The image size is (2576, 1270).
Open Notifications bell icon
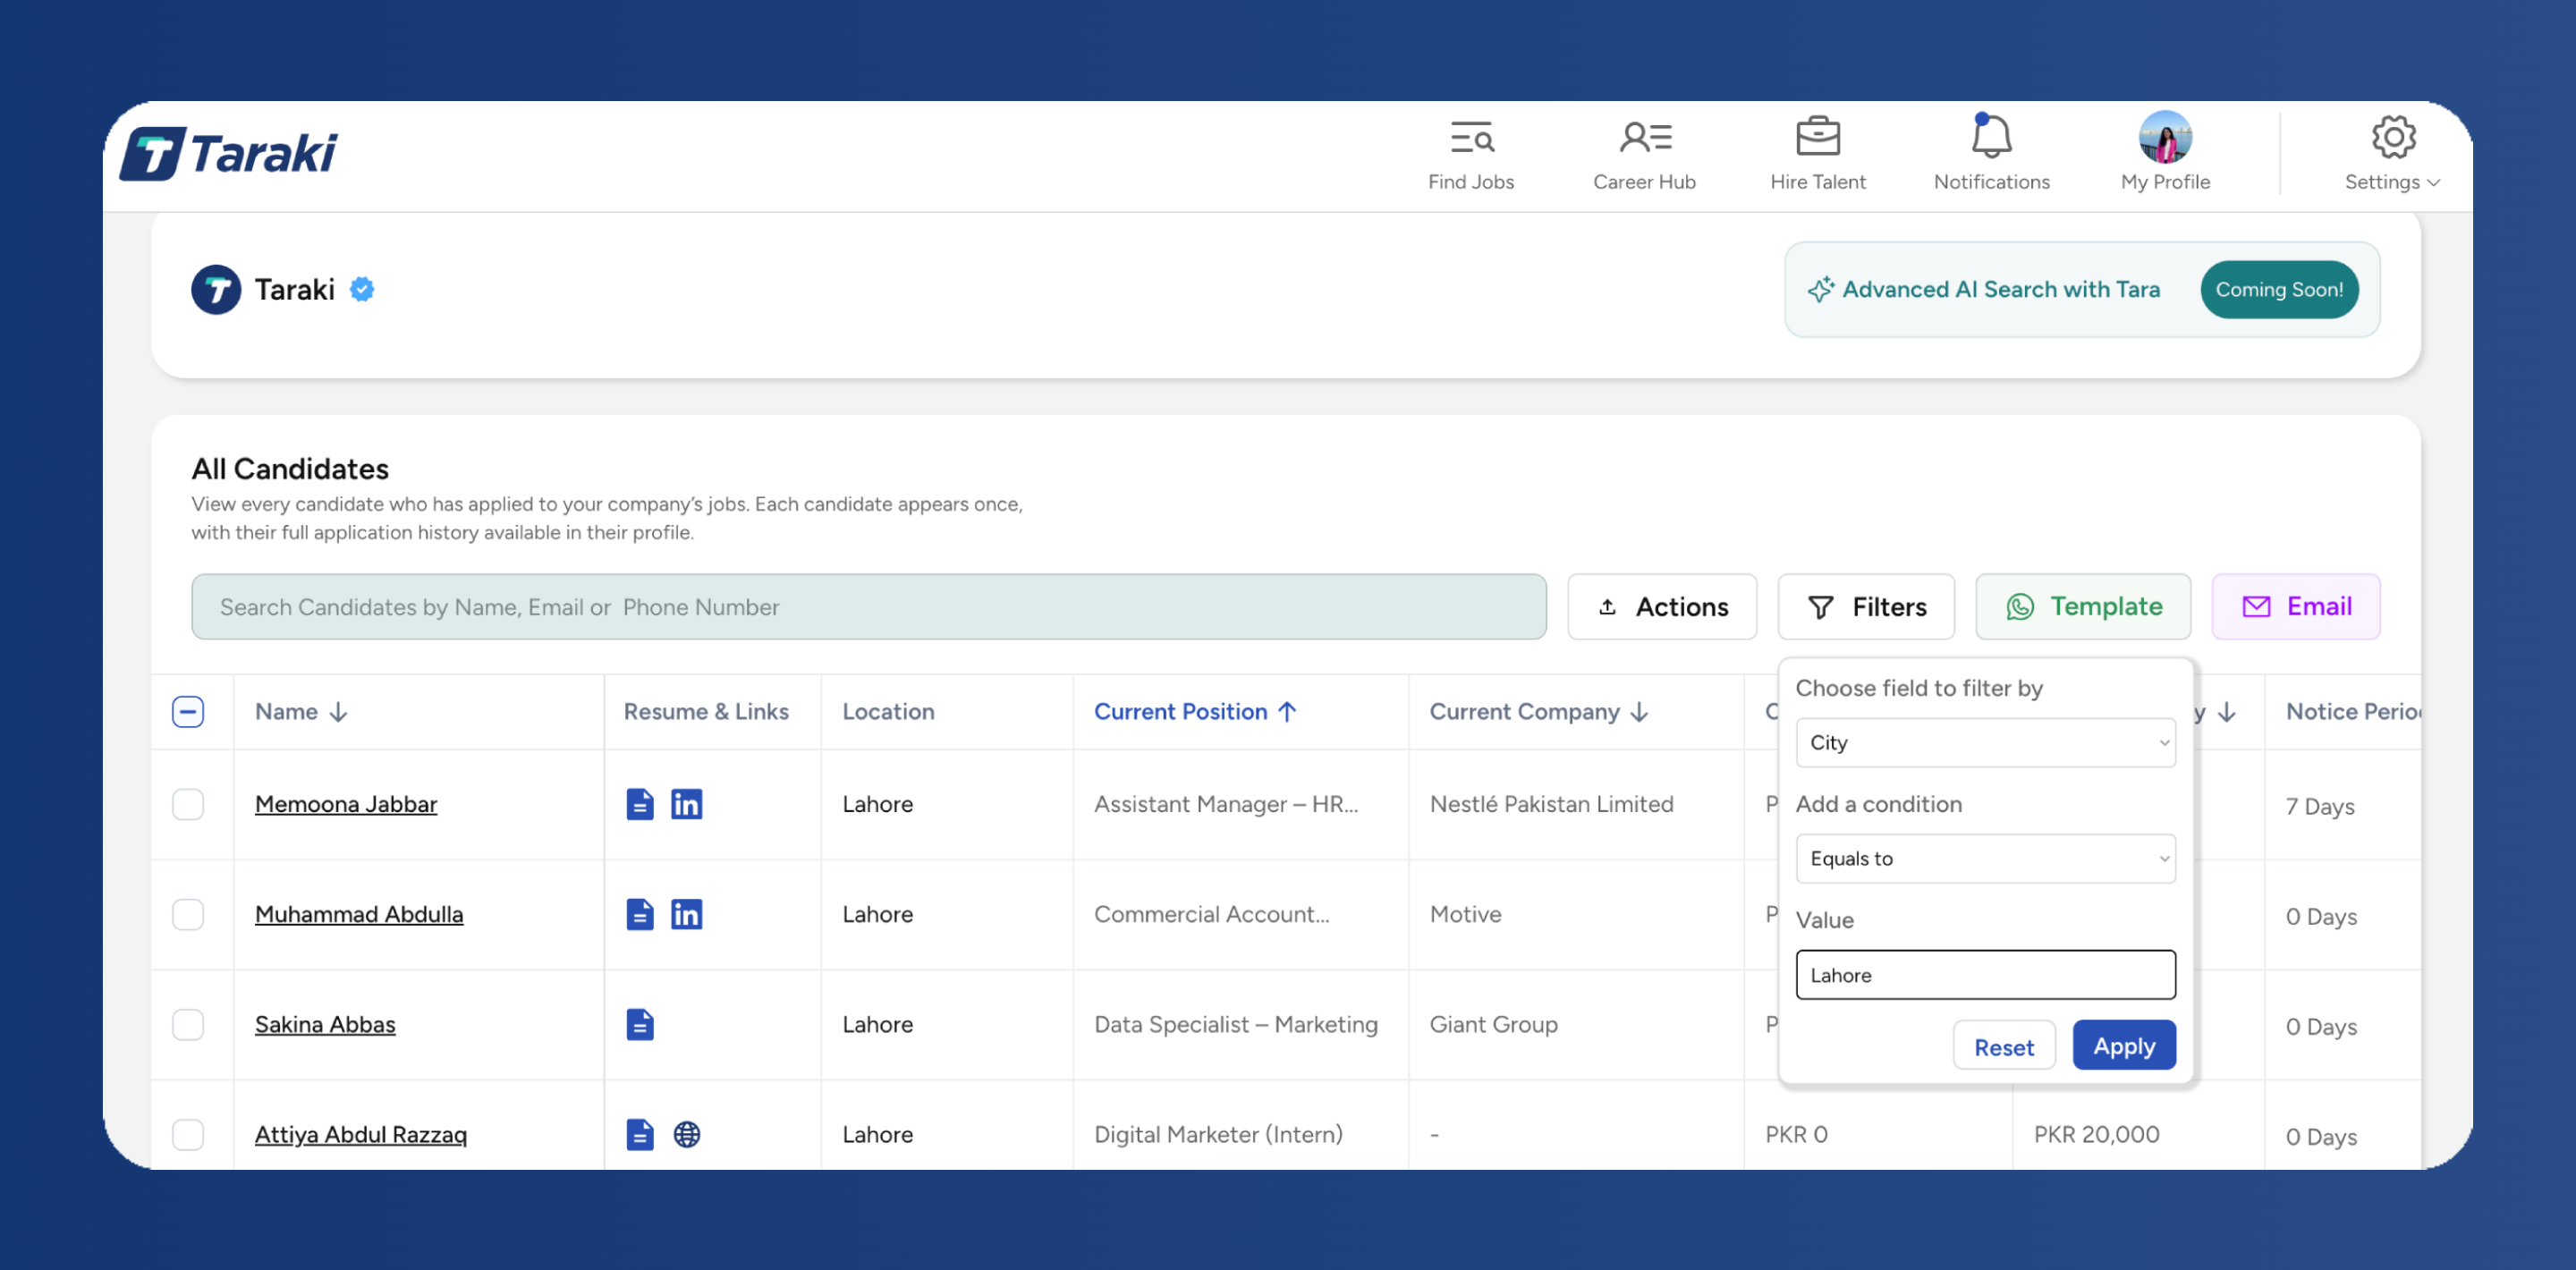pos(1991,136)
